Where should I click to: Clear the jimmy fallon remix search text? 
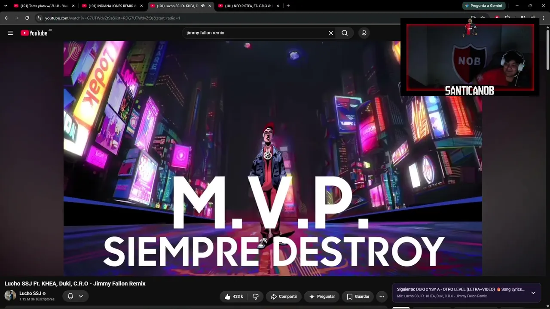point(331,33)
